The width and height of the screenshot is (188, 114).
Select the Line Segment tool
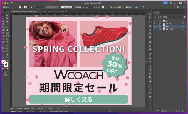pyautogui.click(x=7, y=24)
